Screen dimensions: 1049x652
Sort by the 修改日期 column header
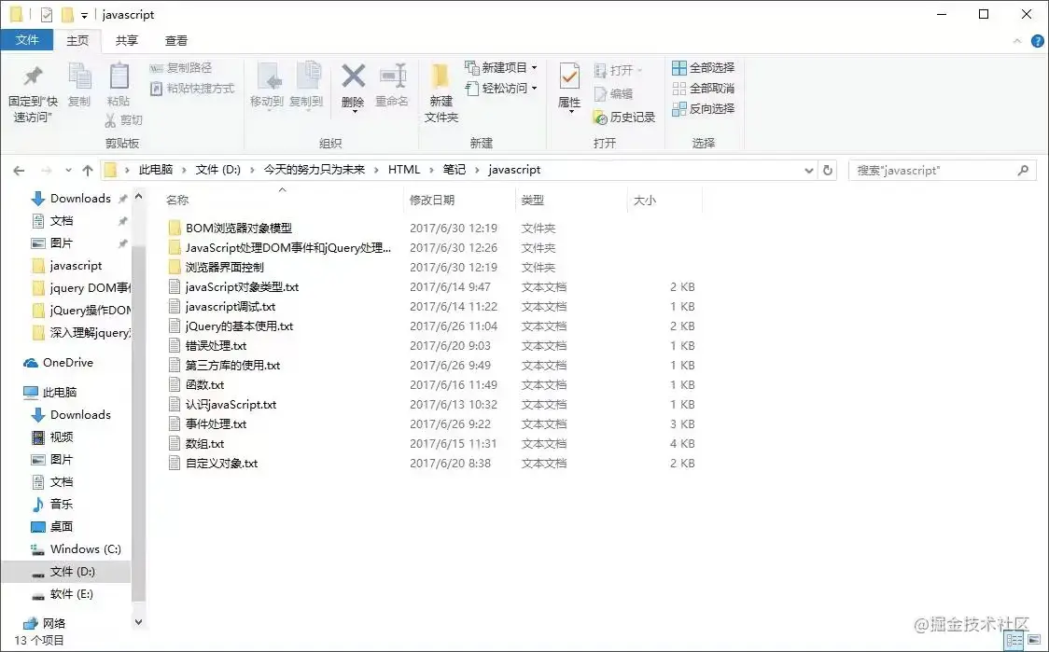431,200
